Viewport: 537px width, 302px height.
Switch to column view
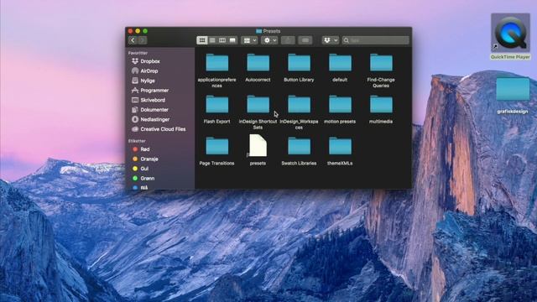coord(222,40)
